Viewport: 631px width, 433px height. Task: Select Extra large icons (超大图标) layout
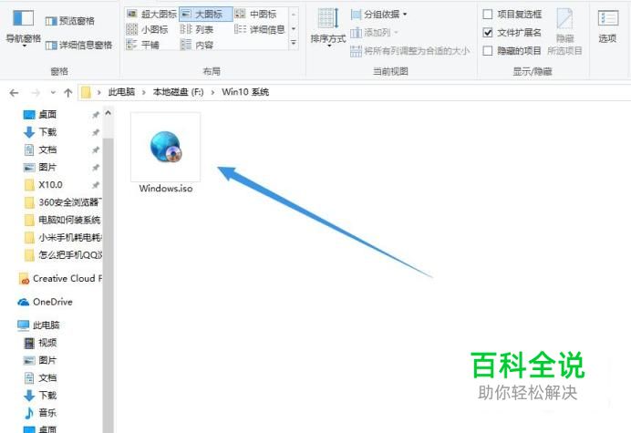[151, 14]
